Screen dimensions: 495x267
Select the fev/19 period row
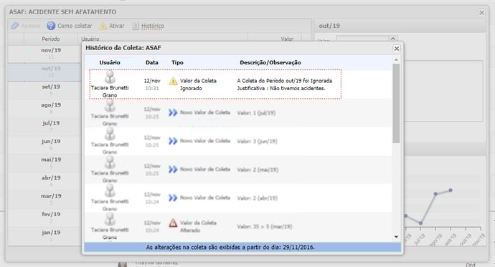pos(44,218)
